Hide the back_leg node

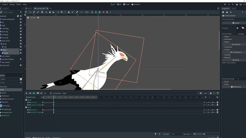[20, 31]
